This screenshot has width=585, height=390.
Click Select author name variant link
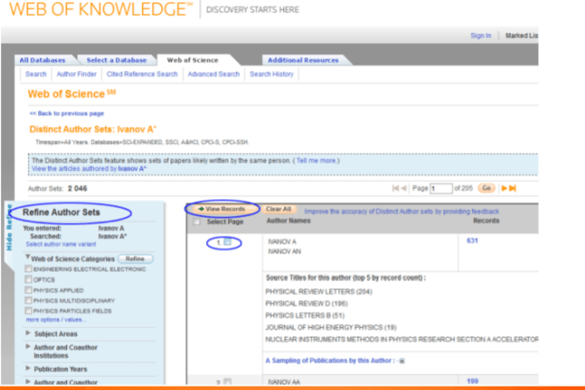[61, 244]
